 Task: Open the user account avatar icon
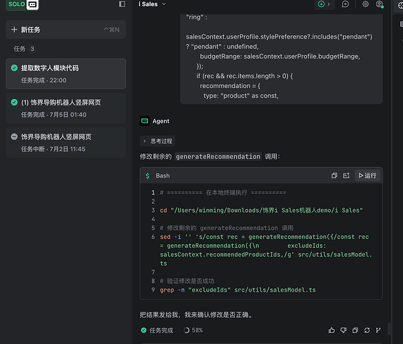pyautogui.click(x=380, y=4)
